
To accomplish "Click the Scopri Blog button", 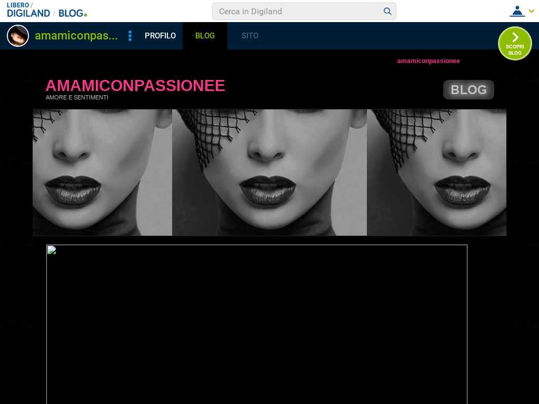I will click(x=515, y=43).
